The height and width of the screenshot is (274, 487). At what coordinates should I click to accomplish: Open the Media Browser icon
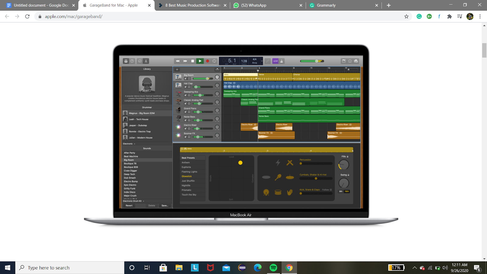(x=356, y=61)
